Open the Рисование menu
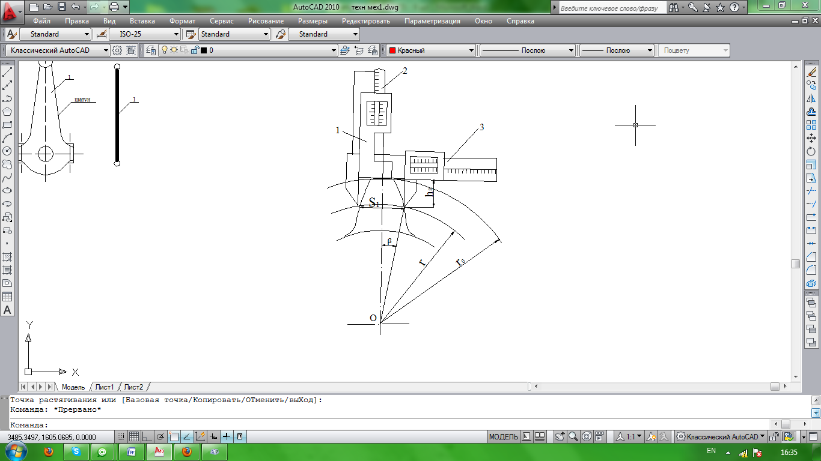The width and height of the screenshot is (821, 461). (266, 21)
